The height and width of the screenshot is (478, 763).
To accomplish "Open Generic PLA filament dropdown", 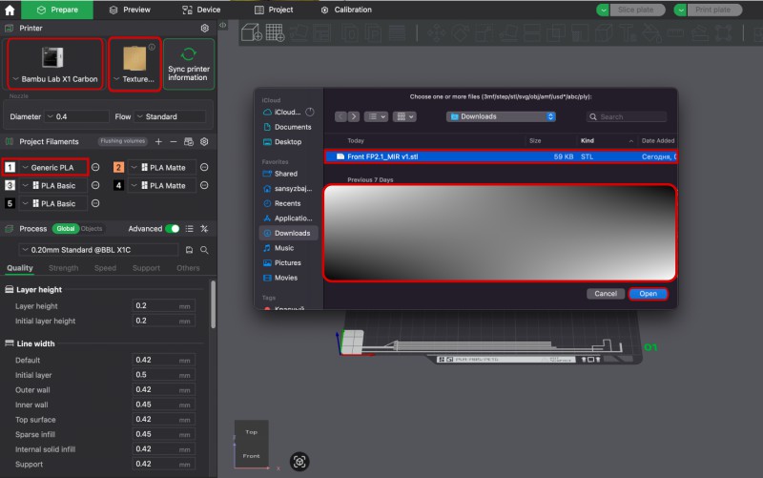I will [52, 167].
